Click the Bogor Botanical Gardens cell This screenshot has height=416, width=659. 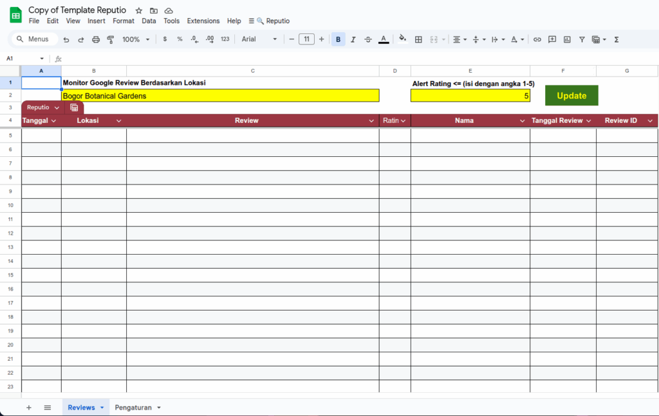click(x=220, y=96)
